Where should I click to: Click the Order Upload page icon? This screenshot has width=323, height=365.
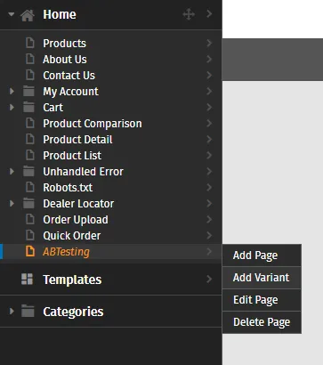29,219
